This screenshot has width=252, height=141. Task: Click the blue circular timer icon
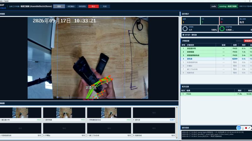[x=239, y=128]
